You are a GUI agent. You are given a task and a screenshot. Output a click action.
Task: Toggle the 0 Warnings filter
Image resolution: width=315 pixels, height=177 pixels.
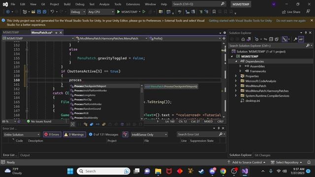pyautogui.click(x=74, y=134)
